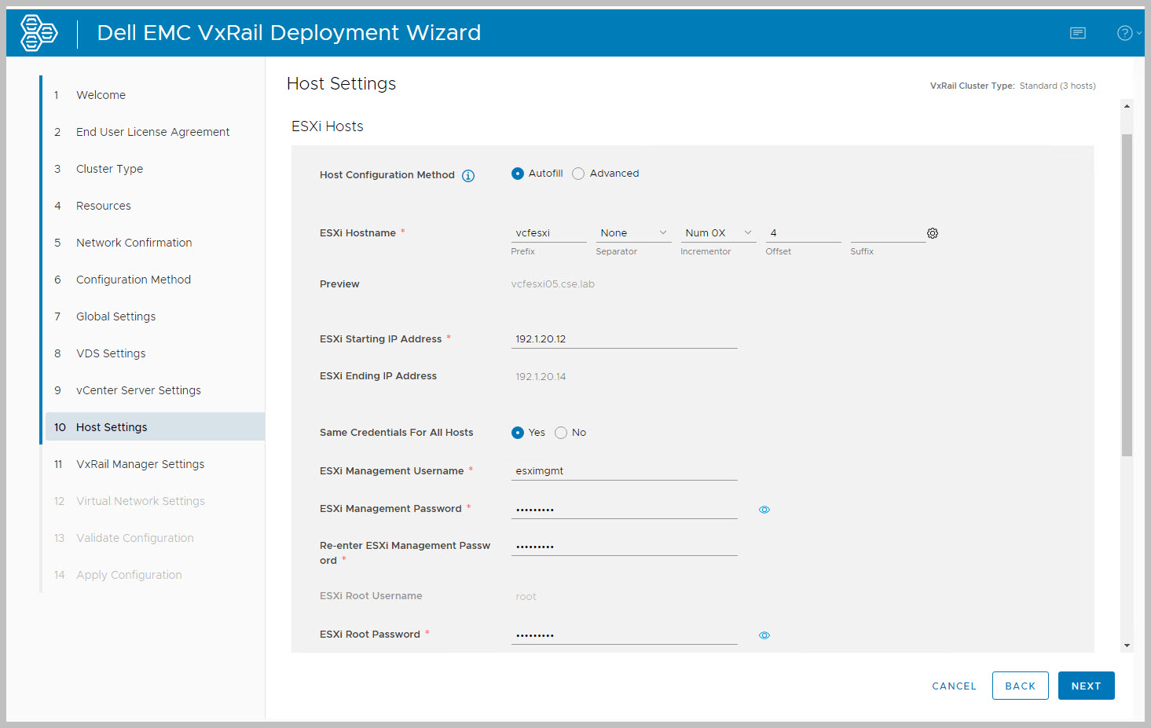
Task: Select the Autofill radio button
Action: click(x=518, y=174)
